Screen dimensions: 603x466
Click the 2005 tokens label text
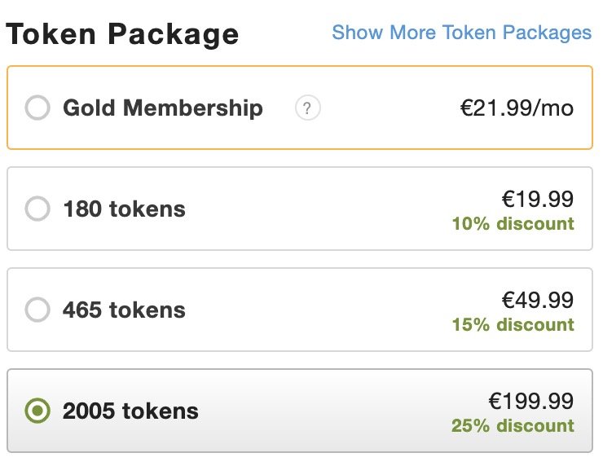(130, 411)
